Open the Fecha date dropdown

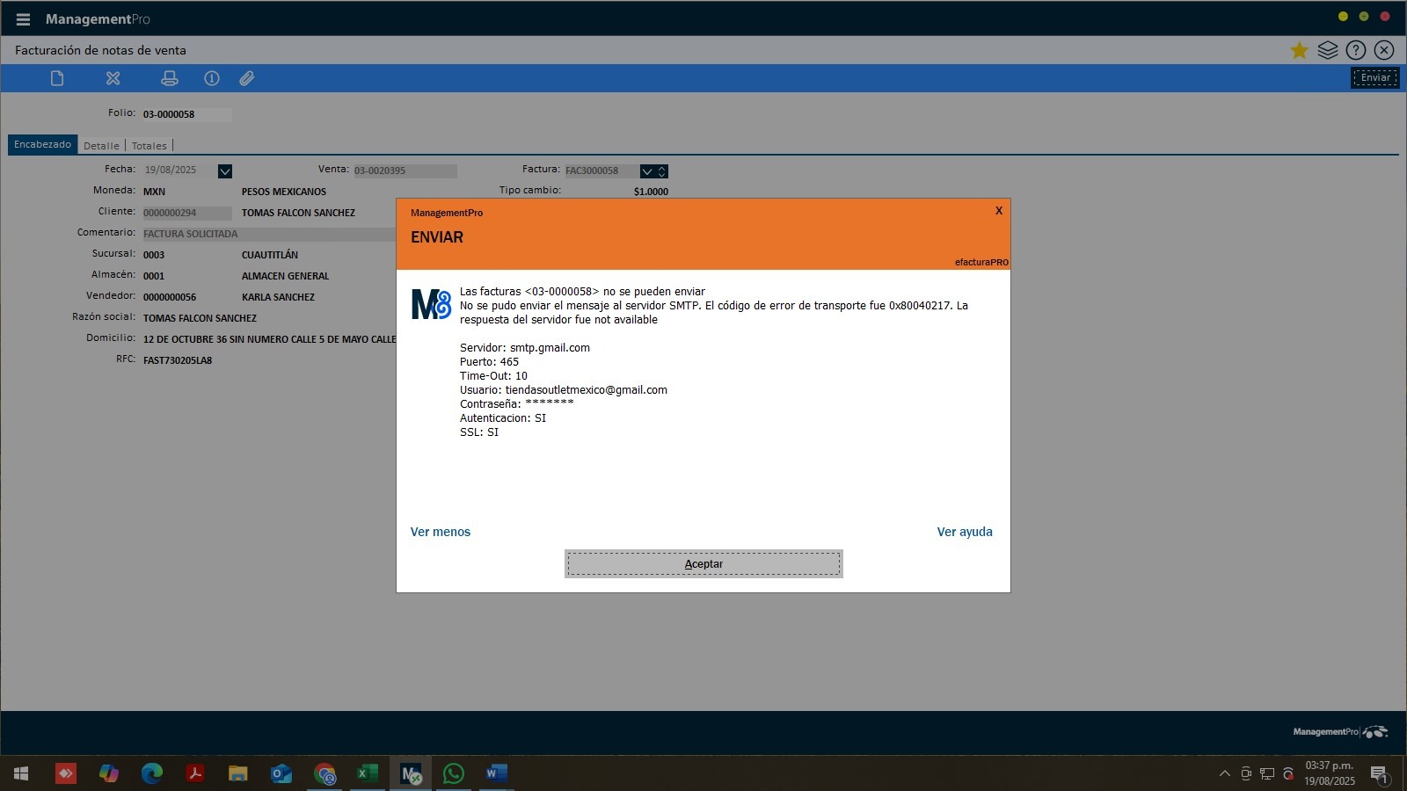coord(225,171)
